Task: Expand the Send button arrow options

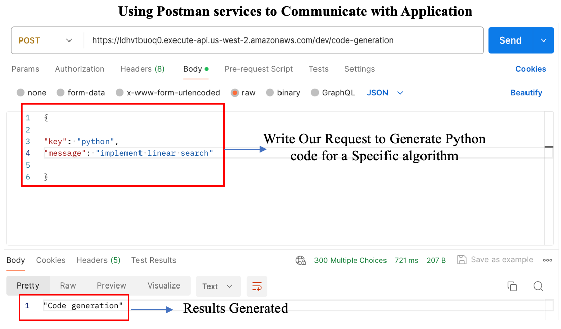Action: (544, 40)
